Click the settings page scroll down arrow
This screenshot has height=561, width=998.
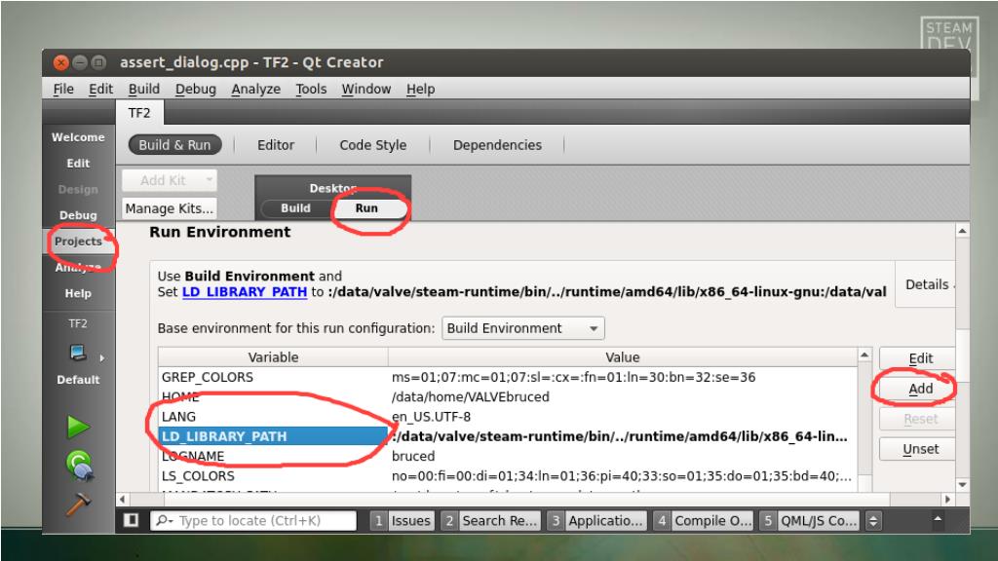(x=962, y=485)
